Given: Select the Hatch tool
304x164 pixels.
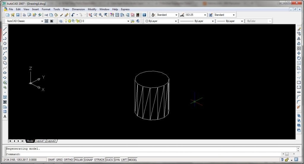Looking at the screenshot, I should [5, 97].
